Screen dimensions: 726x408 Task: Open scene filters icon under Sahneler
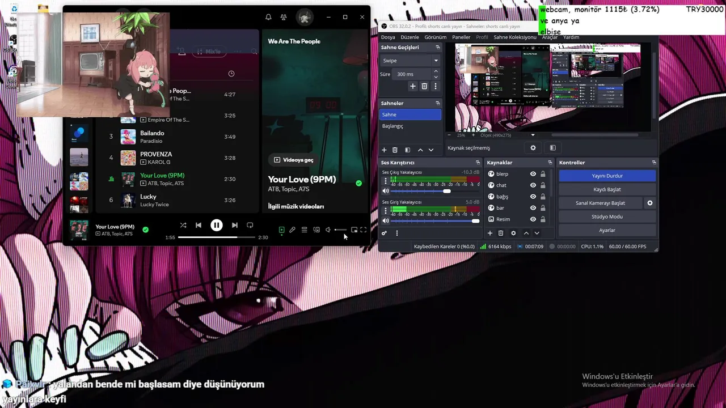tap(407, 150)
